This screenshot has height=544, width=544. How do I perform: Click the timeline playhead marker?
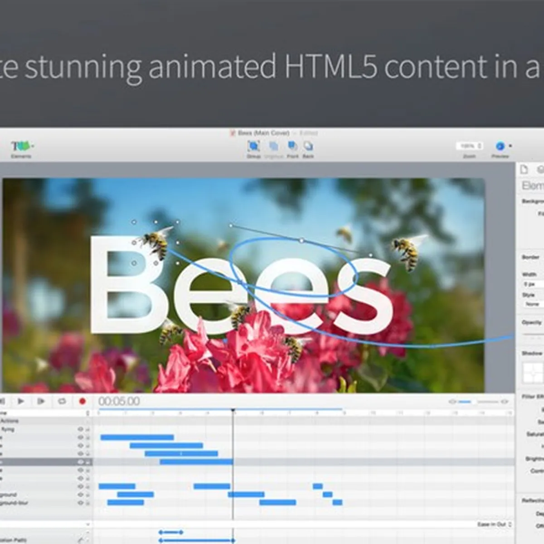click(x=233, y=411)
